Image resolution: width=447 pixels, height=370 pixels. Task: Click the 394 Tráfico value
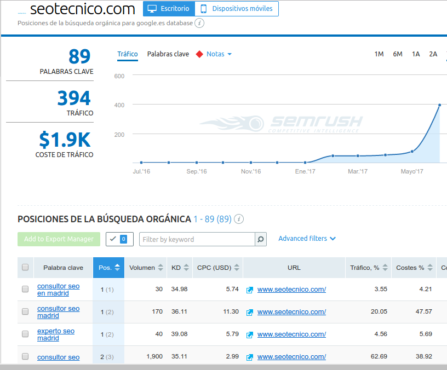74,98
